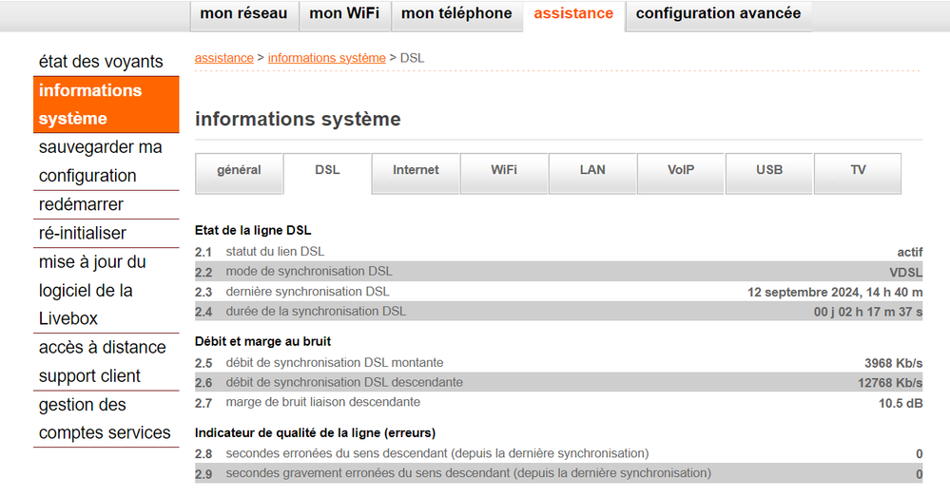Open the mon réseau top menu
The width and height of the screenshot is (950, 497).
[x=245, y=14]
